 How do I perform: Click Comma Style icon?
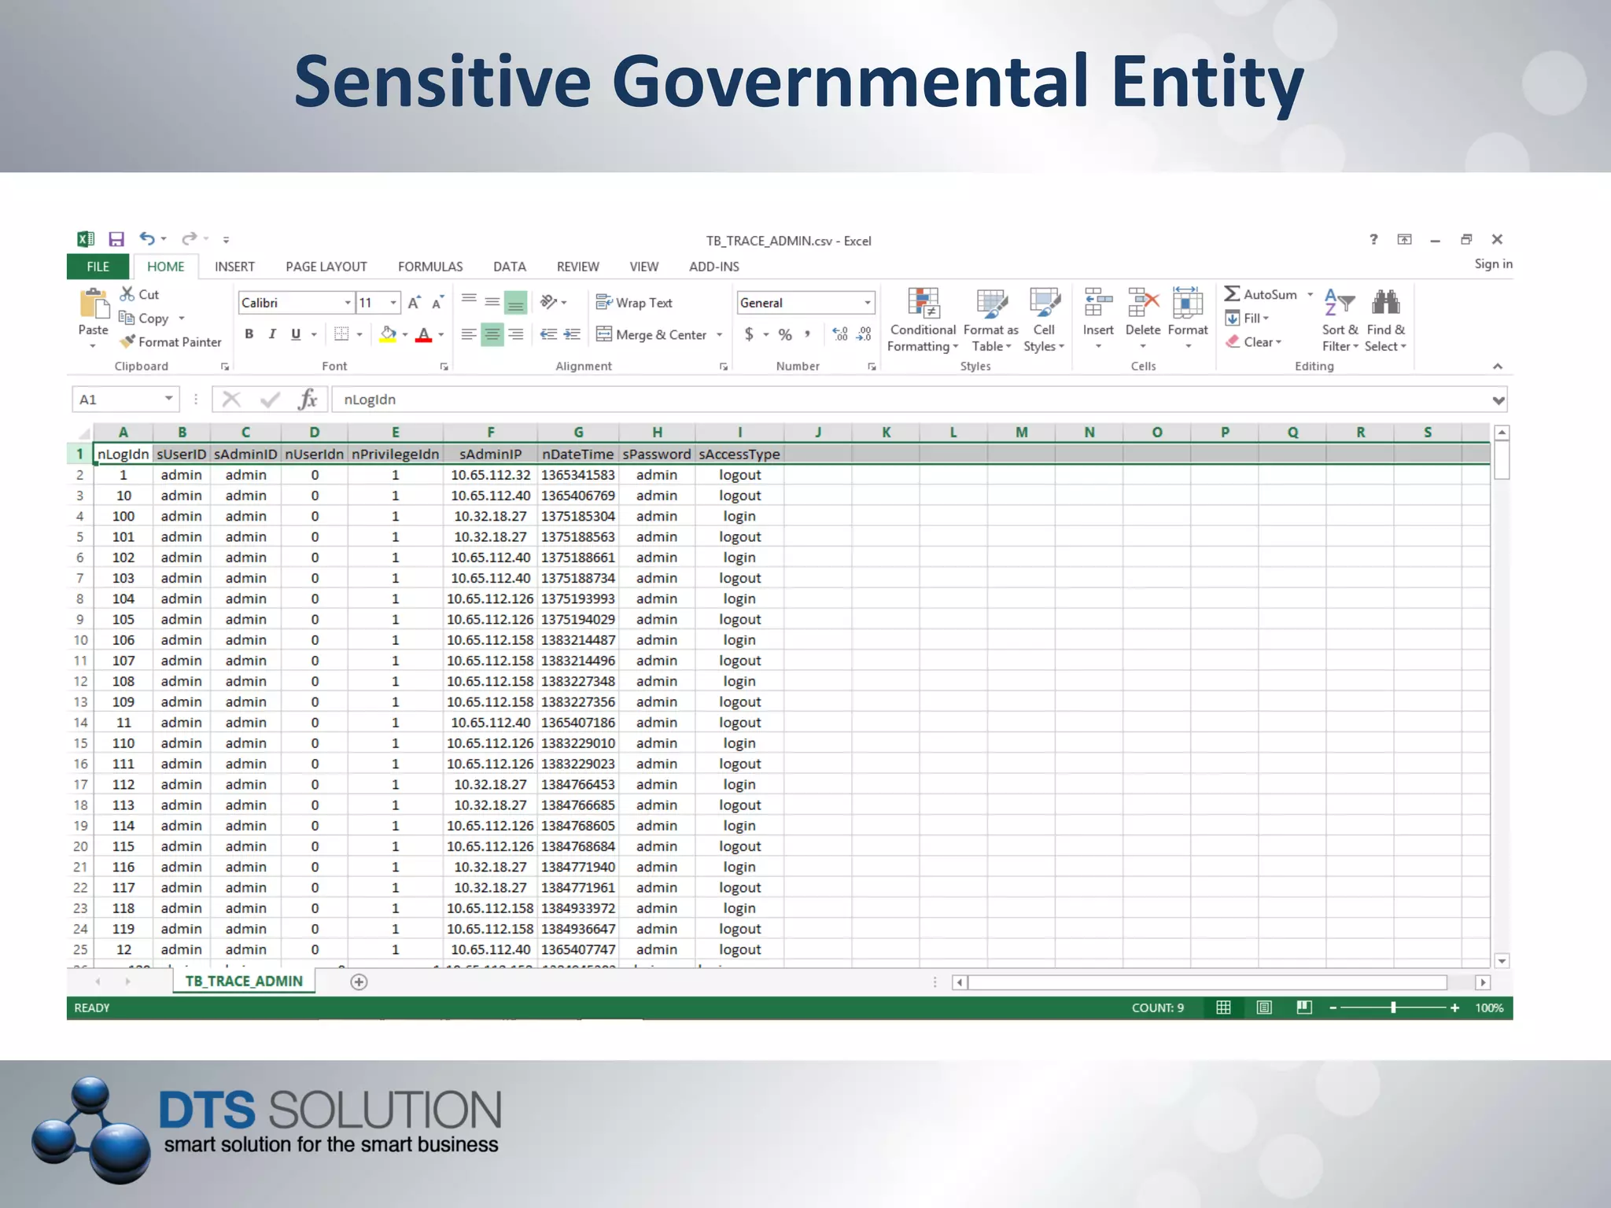[x=808, y=334]
